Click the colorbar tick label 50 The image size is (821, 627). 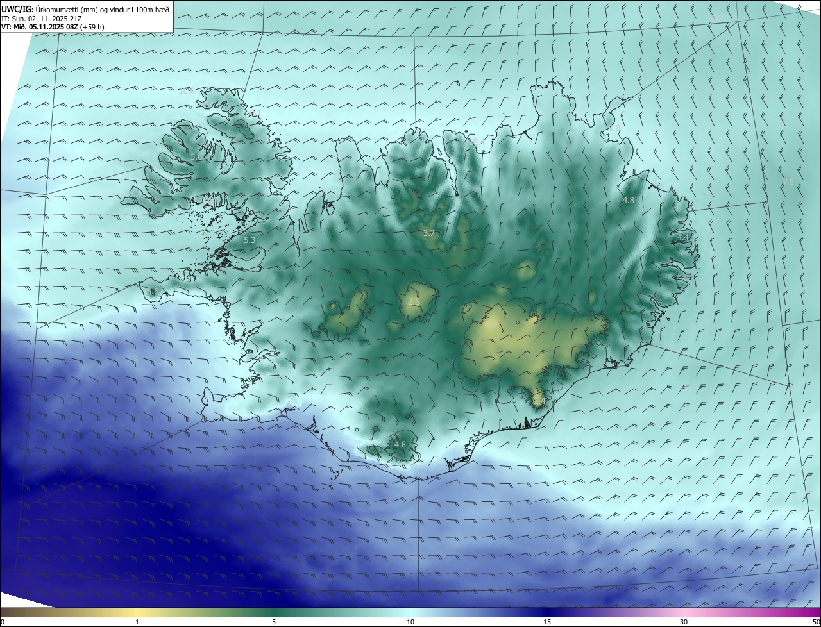pyautogui.click(x=816, y=622)
